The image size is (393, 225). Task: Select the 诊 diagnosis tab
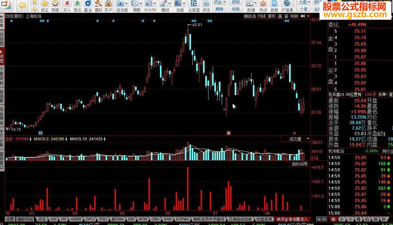click(342, 219)
